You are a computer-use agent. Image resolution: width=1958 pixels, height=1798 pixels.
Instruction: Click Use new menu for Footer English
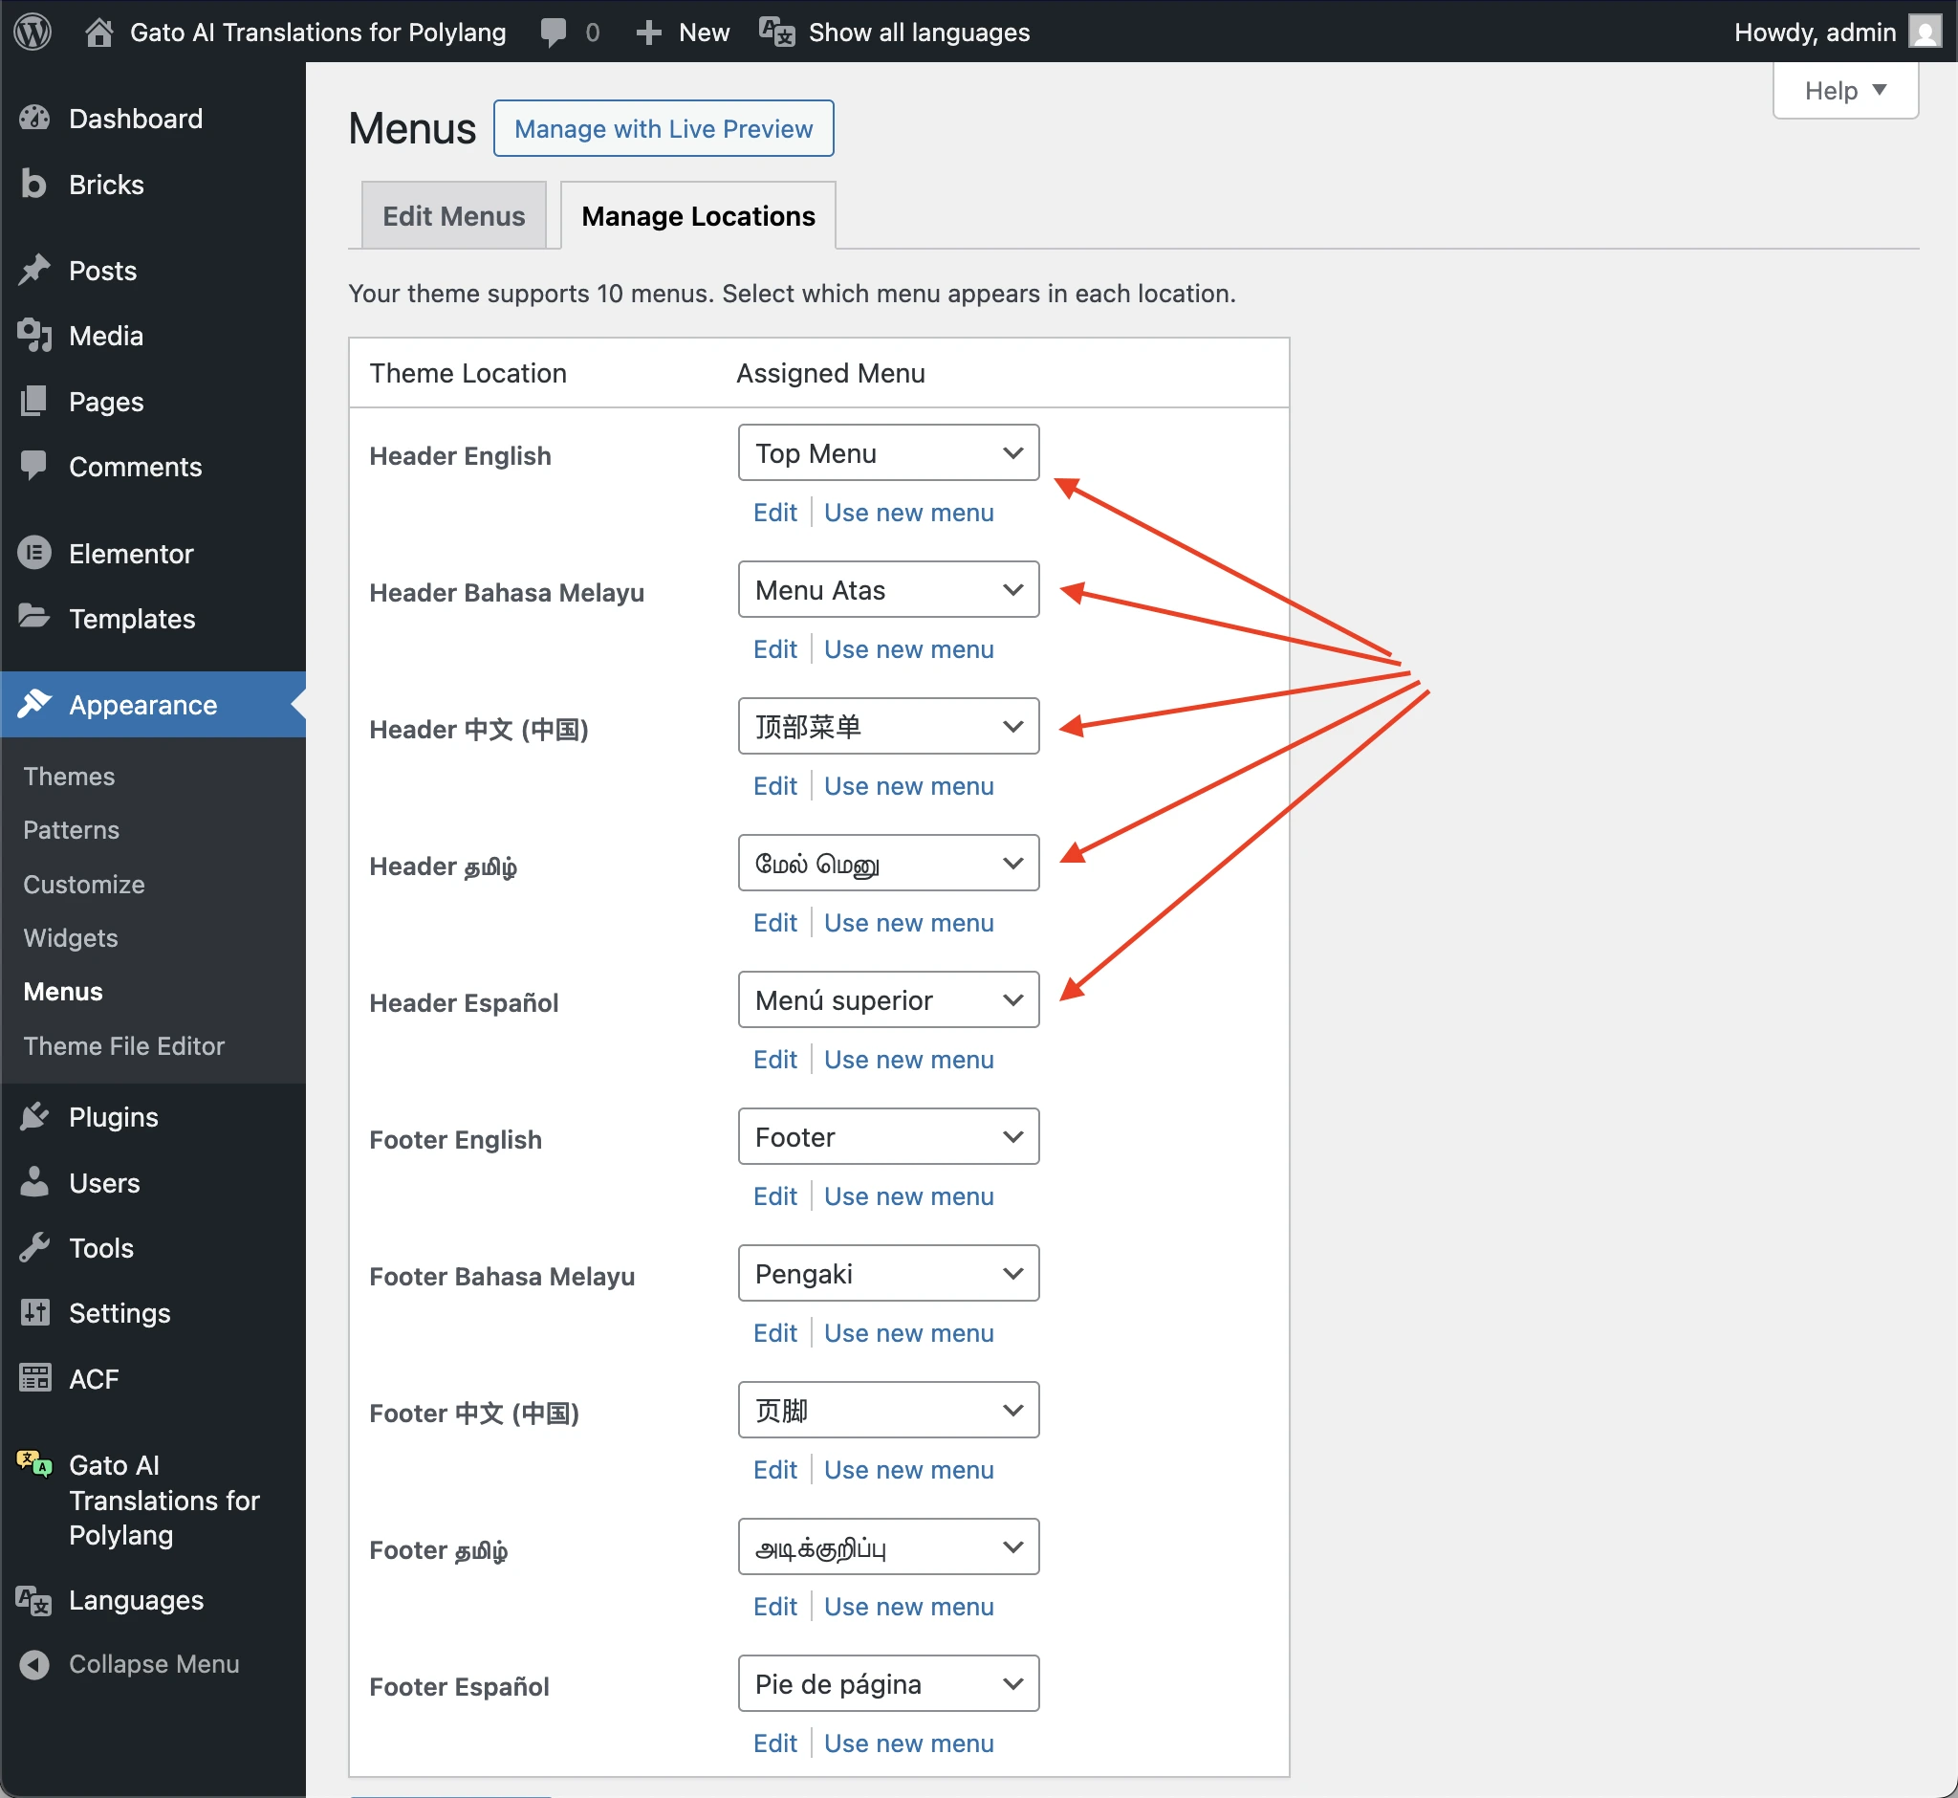pos(907,1195)
